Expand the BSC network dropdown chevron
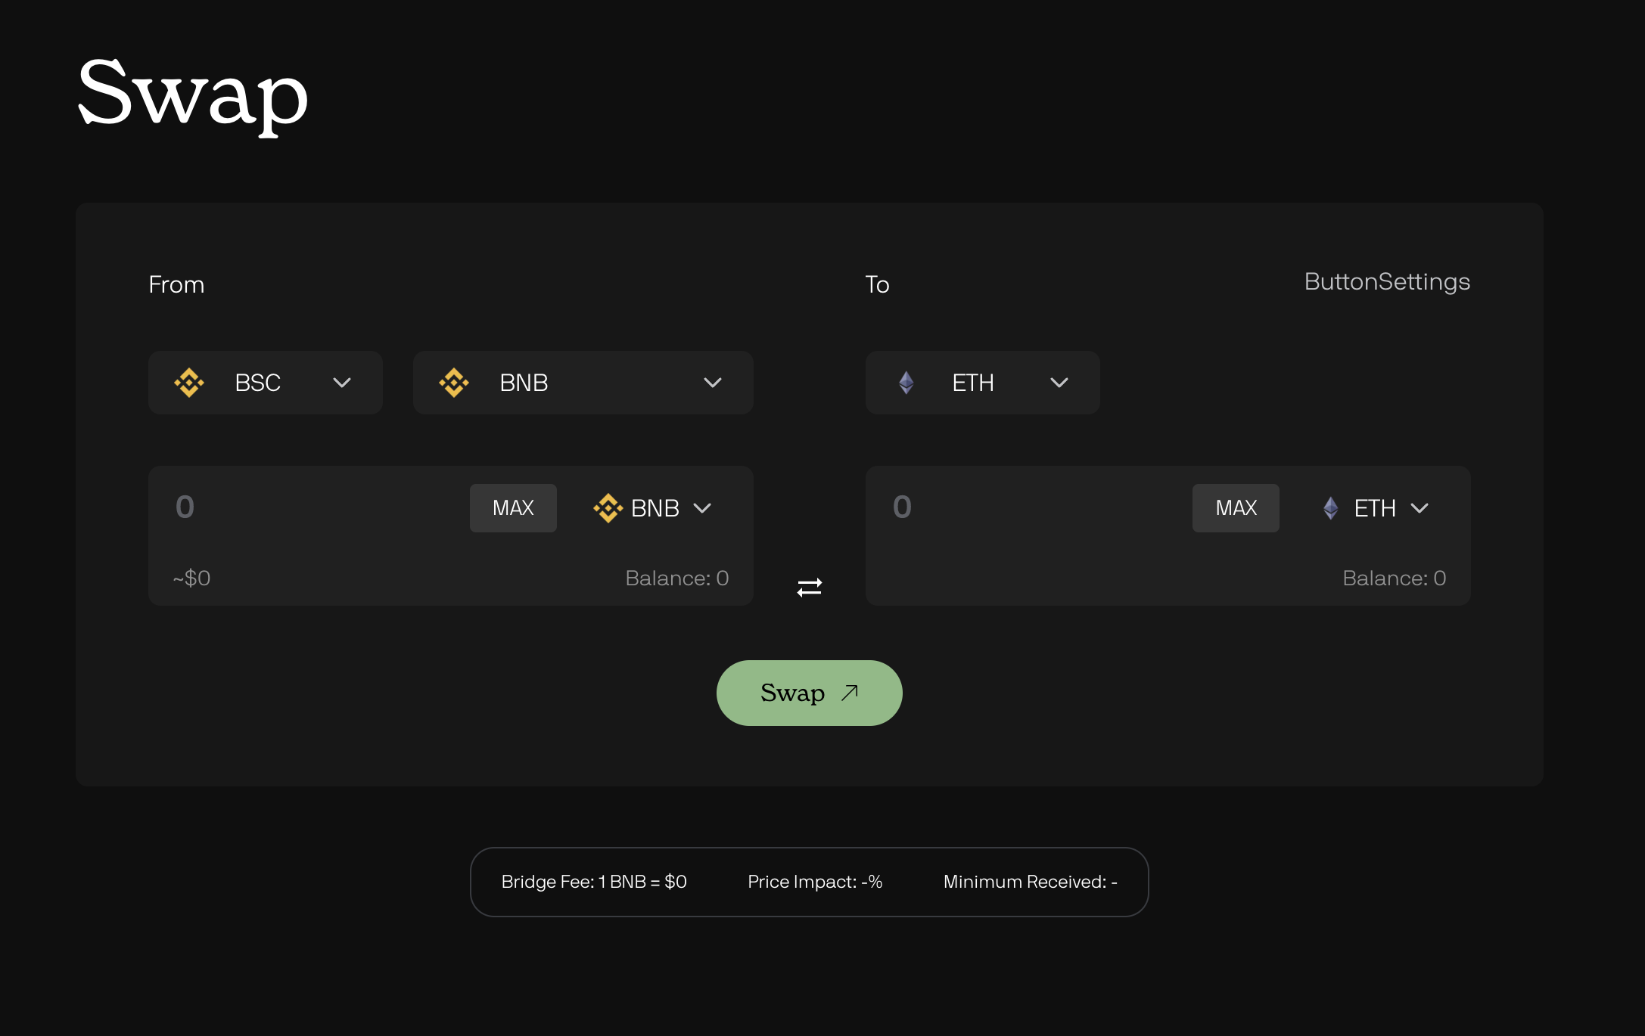 [x=342, y=383]
